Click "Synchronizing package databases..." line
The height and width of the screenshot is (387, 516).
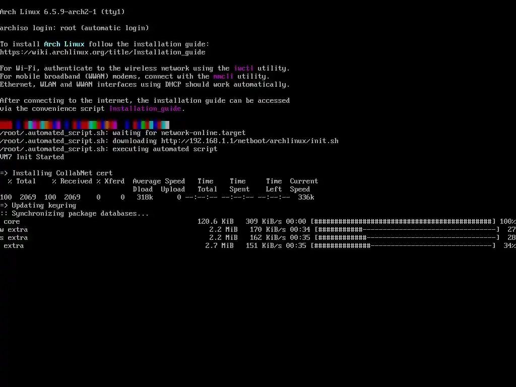click(x=75, y=213)
